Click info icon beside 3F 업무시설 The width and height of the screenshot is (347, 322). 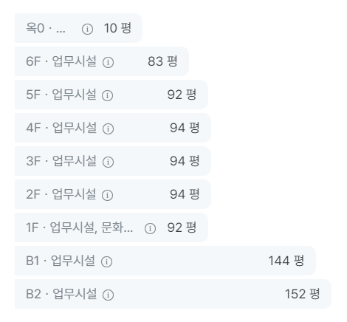click(108, 162)
